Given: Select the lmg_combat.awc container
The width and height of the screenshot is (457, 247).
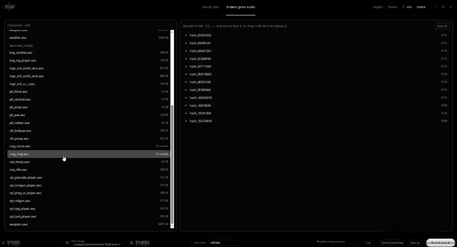Looking at the screenshot, I should tap(89, 52).
